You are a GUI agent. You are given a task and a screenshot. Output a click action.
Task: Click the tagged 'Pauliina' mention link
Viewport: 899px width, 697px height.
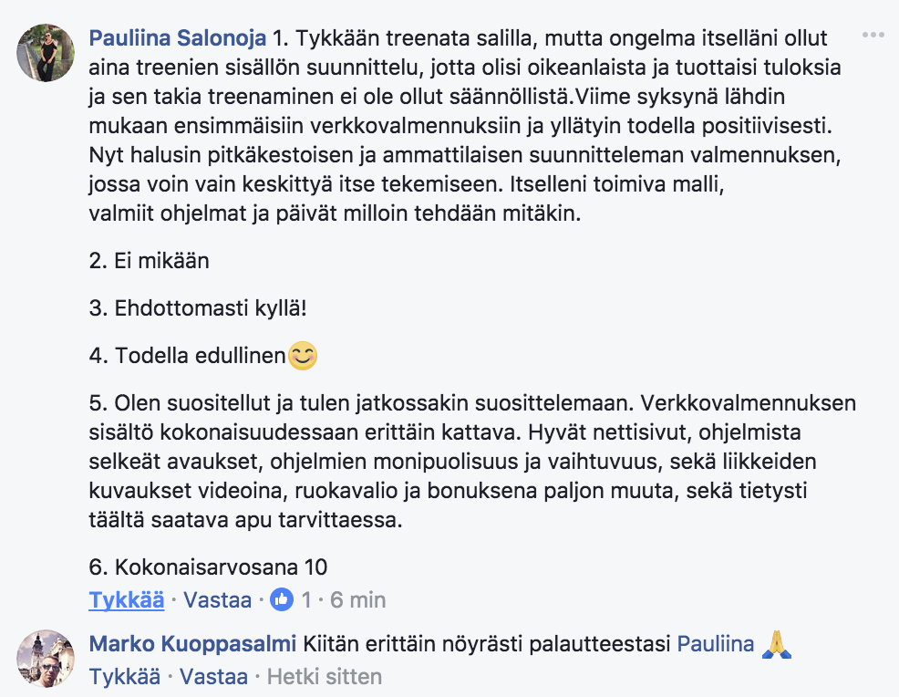(716, 644)
